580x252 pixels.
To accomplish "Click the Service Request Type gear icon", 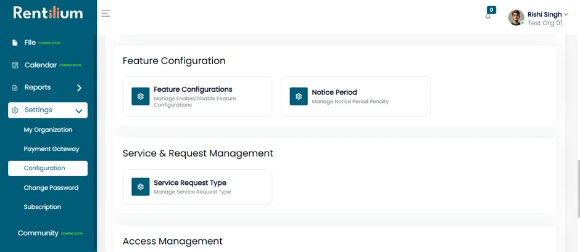I will point(141,187).
